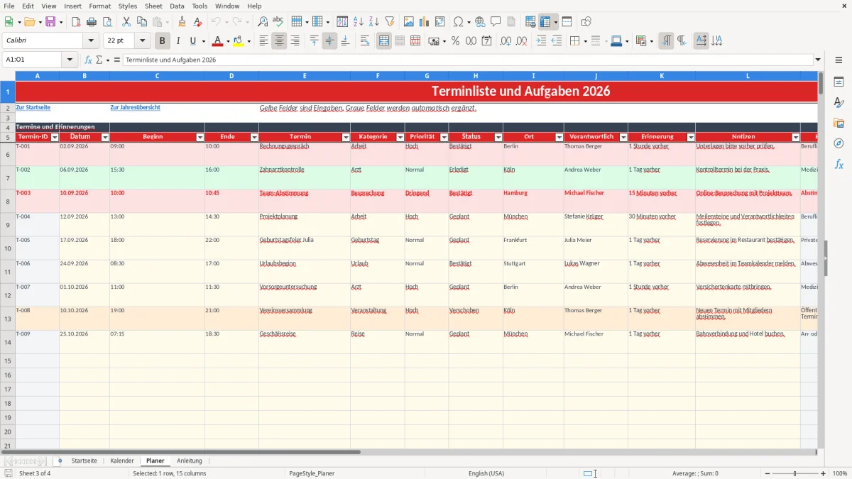Viewport: 852px width, 479px height.
Task: Open the Format menu
Action: click(x=99, y=6)
